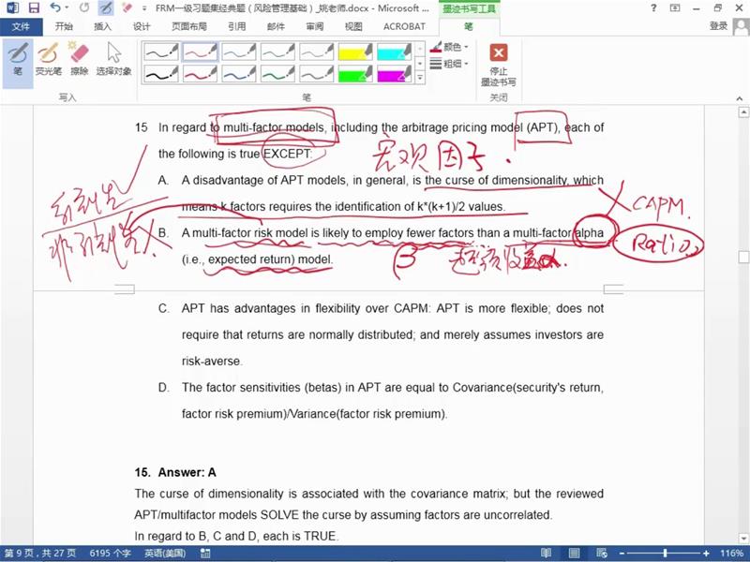Switch to the 审阅 (Review) ribbon tab

coord(314,26)
